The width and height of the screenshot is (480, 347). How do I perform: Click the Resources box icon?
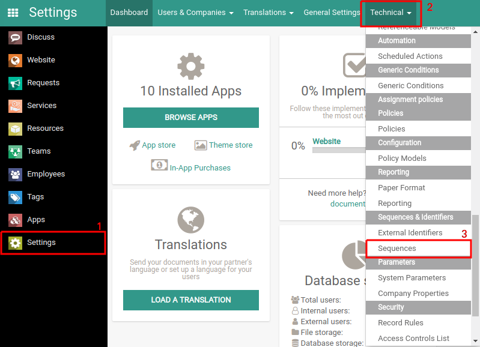click(x=15, y=129)
